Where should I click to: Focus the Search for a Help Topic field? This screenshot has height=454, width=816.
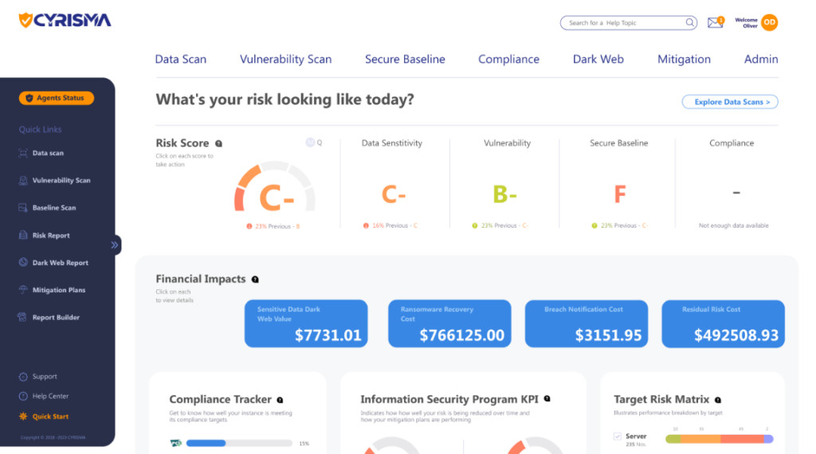[x=628, y=23]
